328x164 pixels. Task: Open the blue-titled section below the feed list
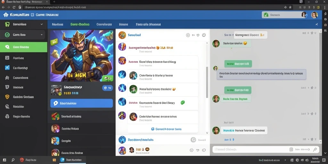click(141, 140)
